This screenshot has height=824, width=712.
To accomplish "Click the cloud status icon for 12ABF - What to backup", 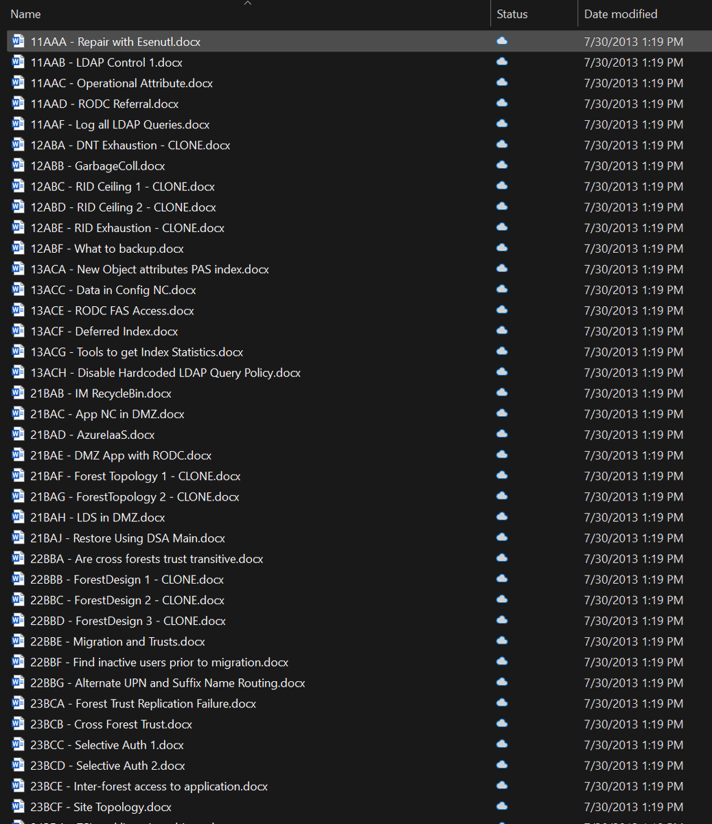I will pos(502,248).
